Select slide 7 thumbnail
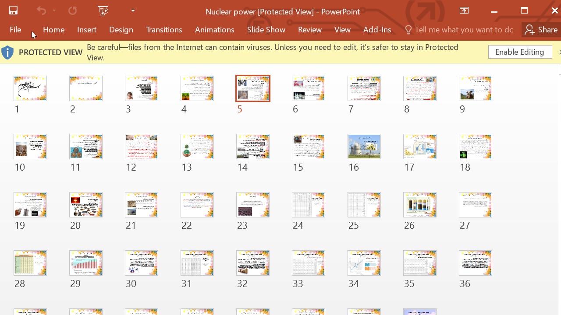Screen dimensions: 561x315 click(364, 88)
